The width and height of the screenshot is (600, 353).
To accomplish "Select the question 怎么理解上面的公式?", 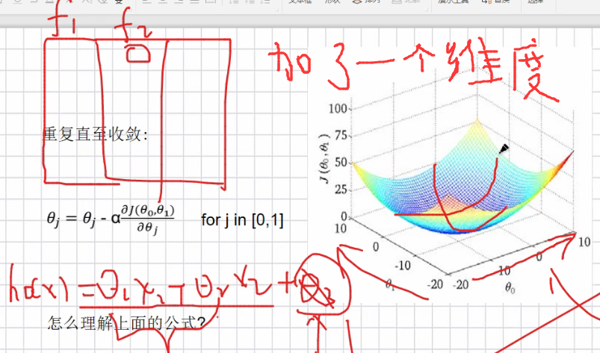I will pos(127,323).
